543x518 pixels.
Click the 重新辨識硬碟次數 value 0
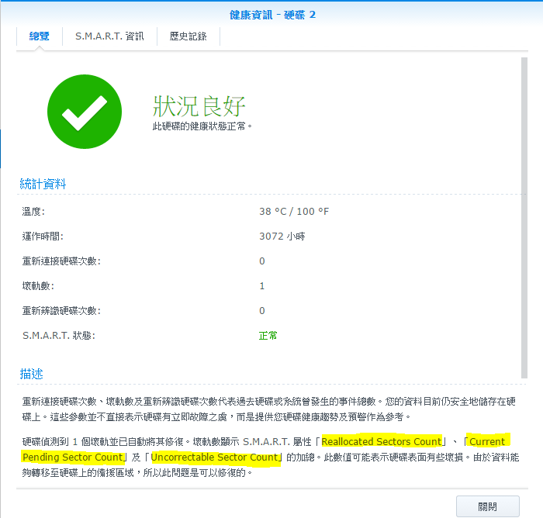coord(262,311)
